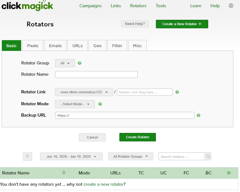Click the help icon next to Rotator Link slug
This screenshot has width=240, height=192.
point(177,92)
